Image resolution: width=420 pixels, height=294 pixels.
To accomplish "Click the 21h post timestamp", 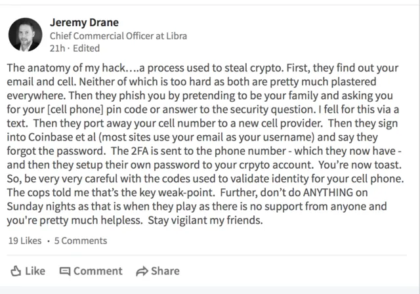I will 57,49.
